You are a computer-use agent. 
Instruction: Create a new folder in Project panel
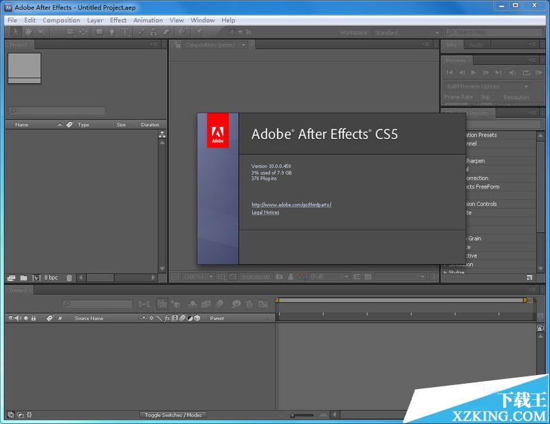pos(23,278)
